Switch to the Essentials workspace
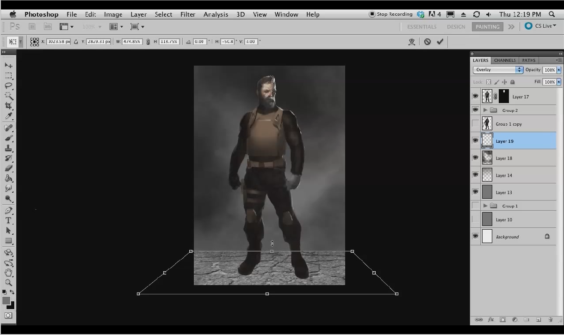This screenshot has width=564, height=335. pos(421,27)
